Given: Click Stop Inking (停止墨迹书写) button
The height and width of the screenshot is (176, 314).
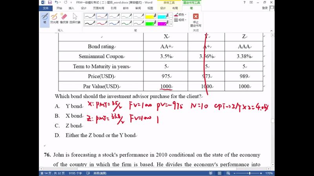Looking at the screenshot, I should [195, 20].
